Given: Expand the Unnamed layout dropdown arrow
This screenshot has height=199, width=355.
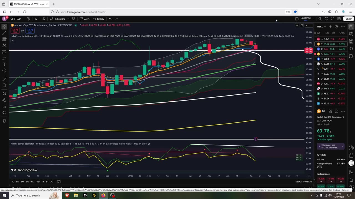Looking at the screenshot, I should (313, 19).
